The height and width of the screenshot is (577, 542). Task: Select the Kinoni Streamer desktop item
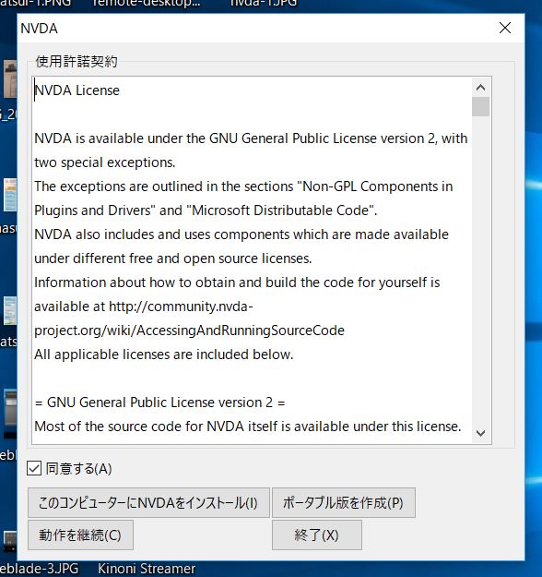pyautogui.click(x=147, y=569)
